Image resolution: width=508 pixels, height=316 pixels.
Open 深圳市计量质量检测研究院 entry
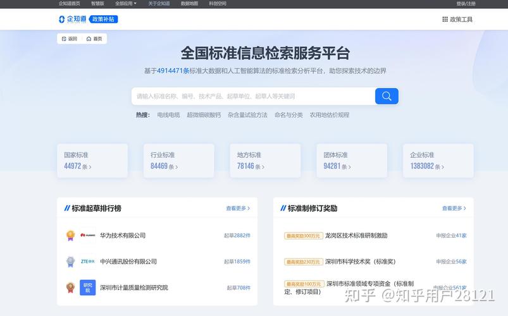[x=134, y=288]
